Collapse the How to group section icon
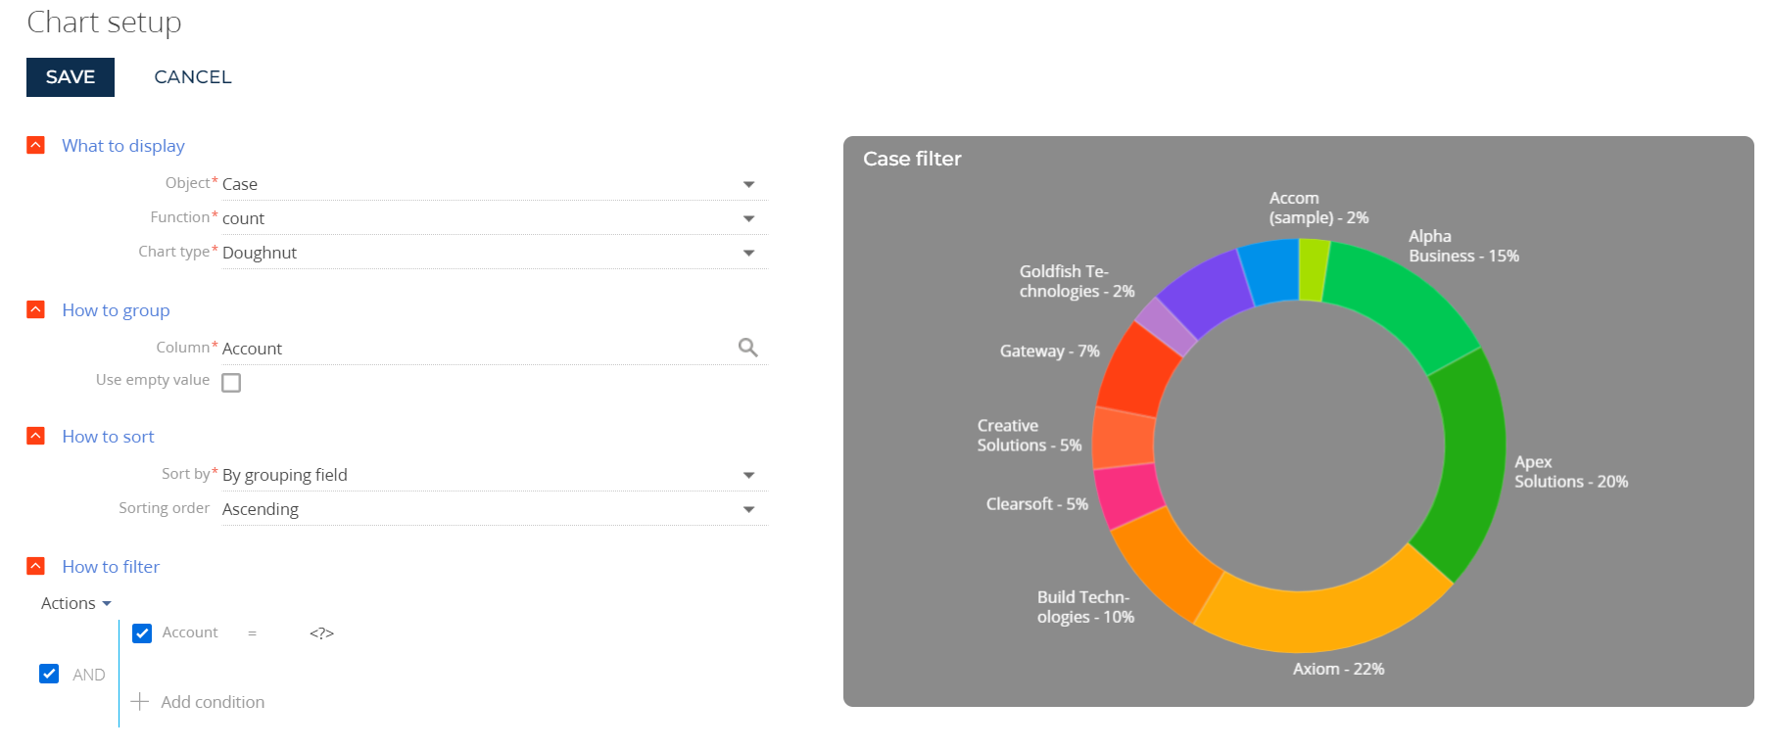The height and width of the screenshot is (749, 1771). (35, 309)
